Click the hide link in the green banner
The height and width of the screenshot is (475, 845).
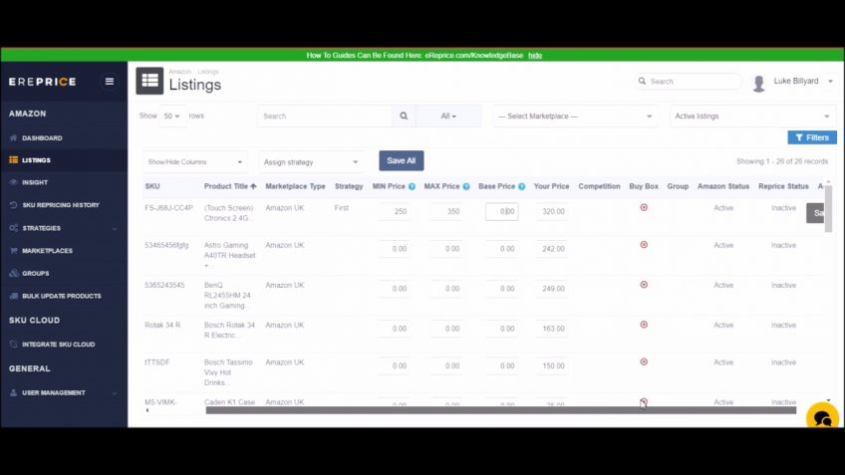click(x=534, y=56)
